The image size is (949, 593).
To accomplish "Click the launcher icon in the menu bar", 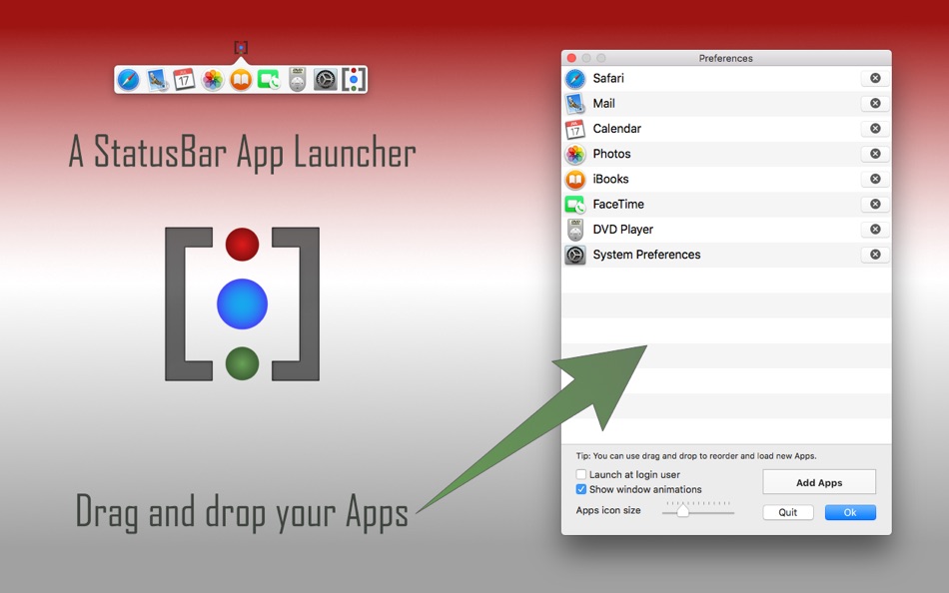I will [243, 45].
